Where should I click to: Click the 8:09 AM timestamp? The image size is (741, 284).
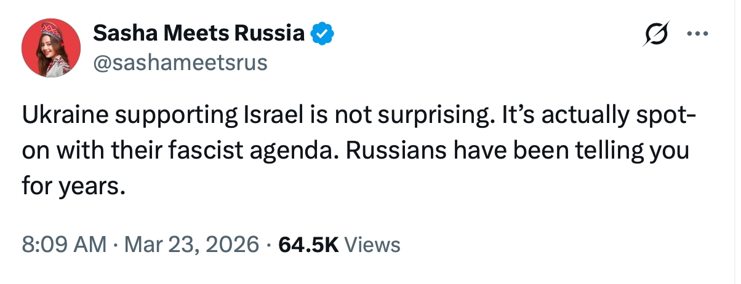pos(63,244)
